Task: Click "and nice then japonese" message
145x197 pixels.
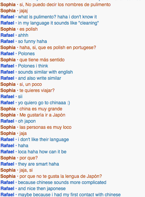Action: pyautogui.click(x=42, y=189)
